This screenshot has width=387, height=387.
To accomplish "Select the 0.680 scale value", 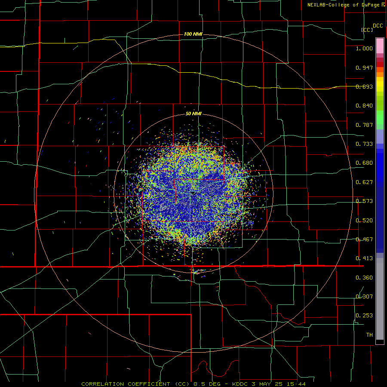I will pos(364,163).
